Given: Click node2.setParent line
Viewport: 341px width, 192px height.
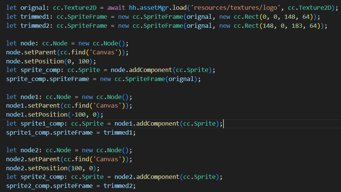Looking at the screenshot, I should 69,159.
